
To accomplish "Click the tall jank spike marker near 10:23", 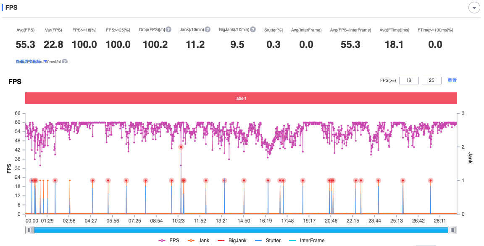I will click(x=181, y=147).
